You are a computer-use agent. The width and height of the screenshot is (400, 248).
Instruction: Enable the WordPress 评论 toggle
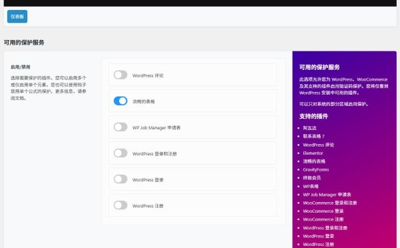(120, 75)
